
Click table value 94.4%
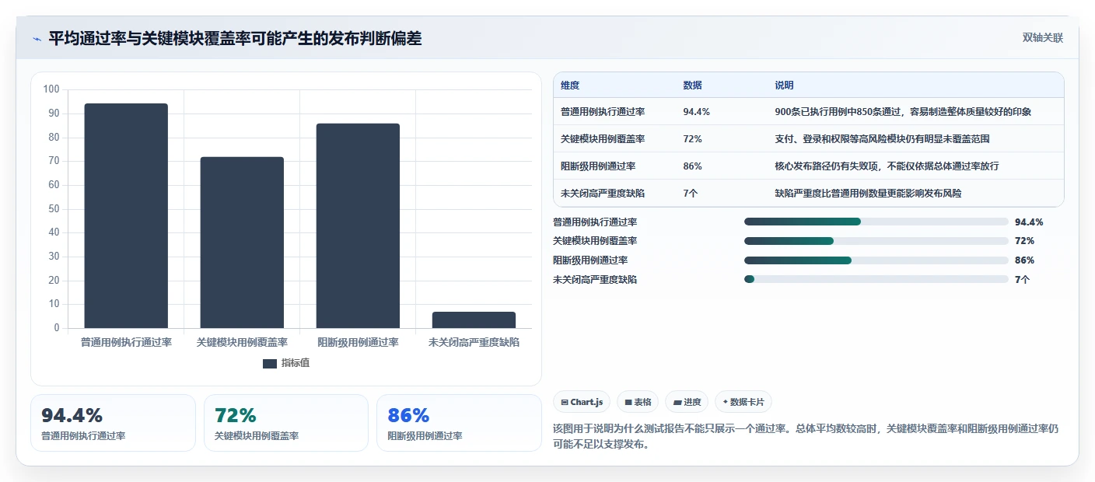tap(696, 112)
